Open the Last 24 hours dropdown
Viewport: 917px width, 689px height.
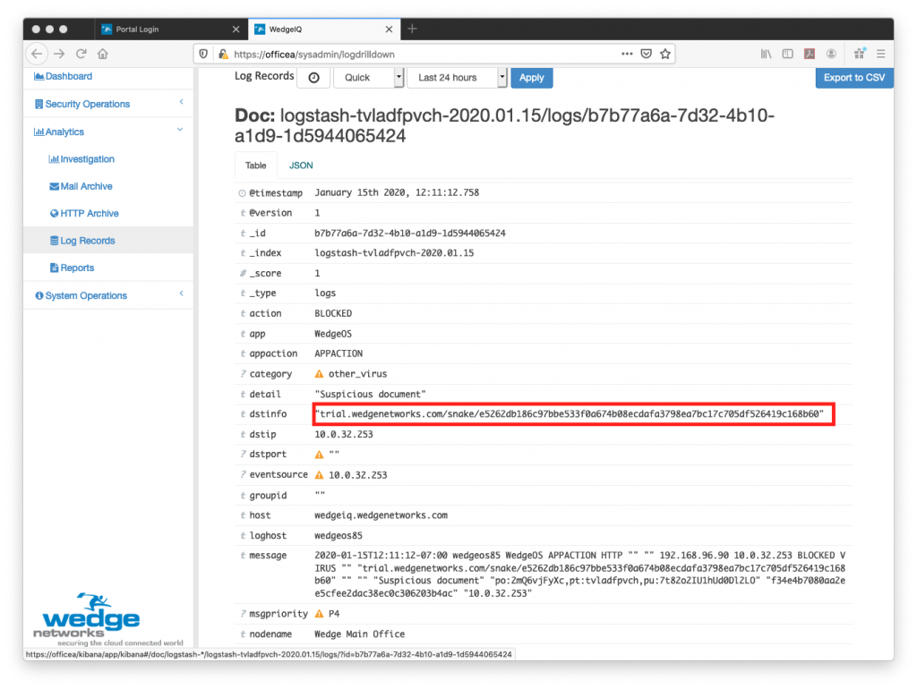tap(457, 78)
